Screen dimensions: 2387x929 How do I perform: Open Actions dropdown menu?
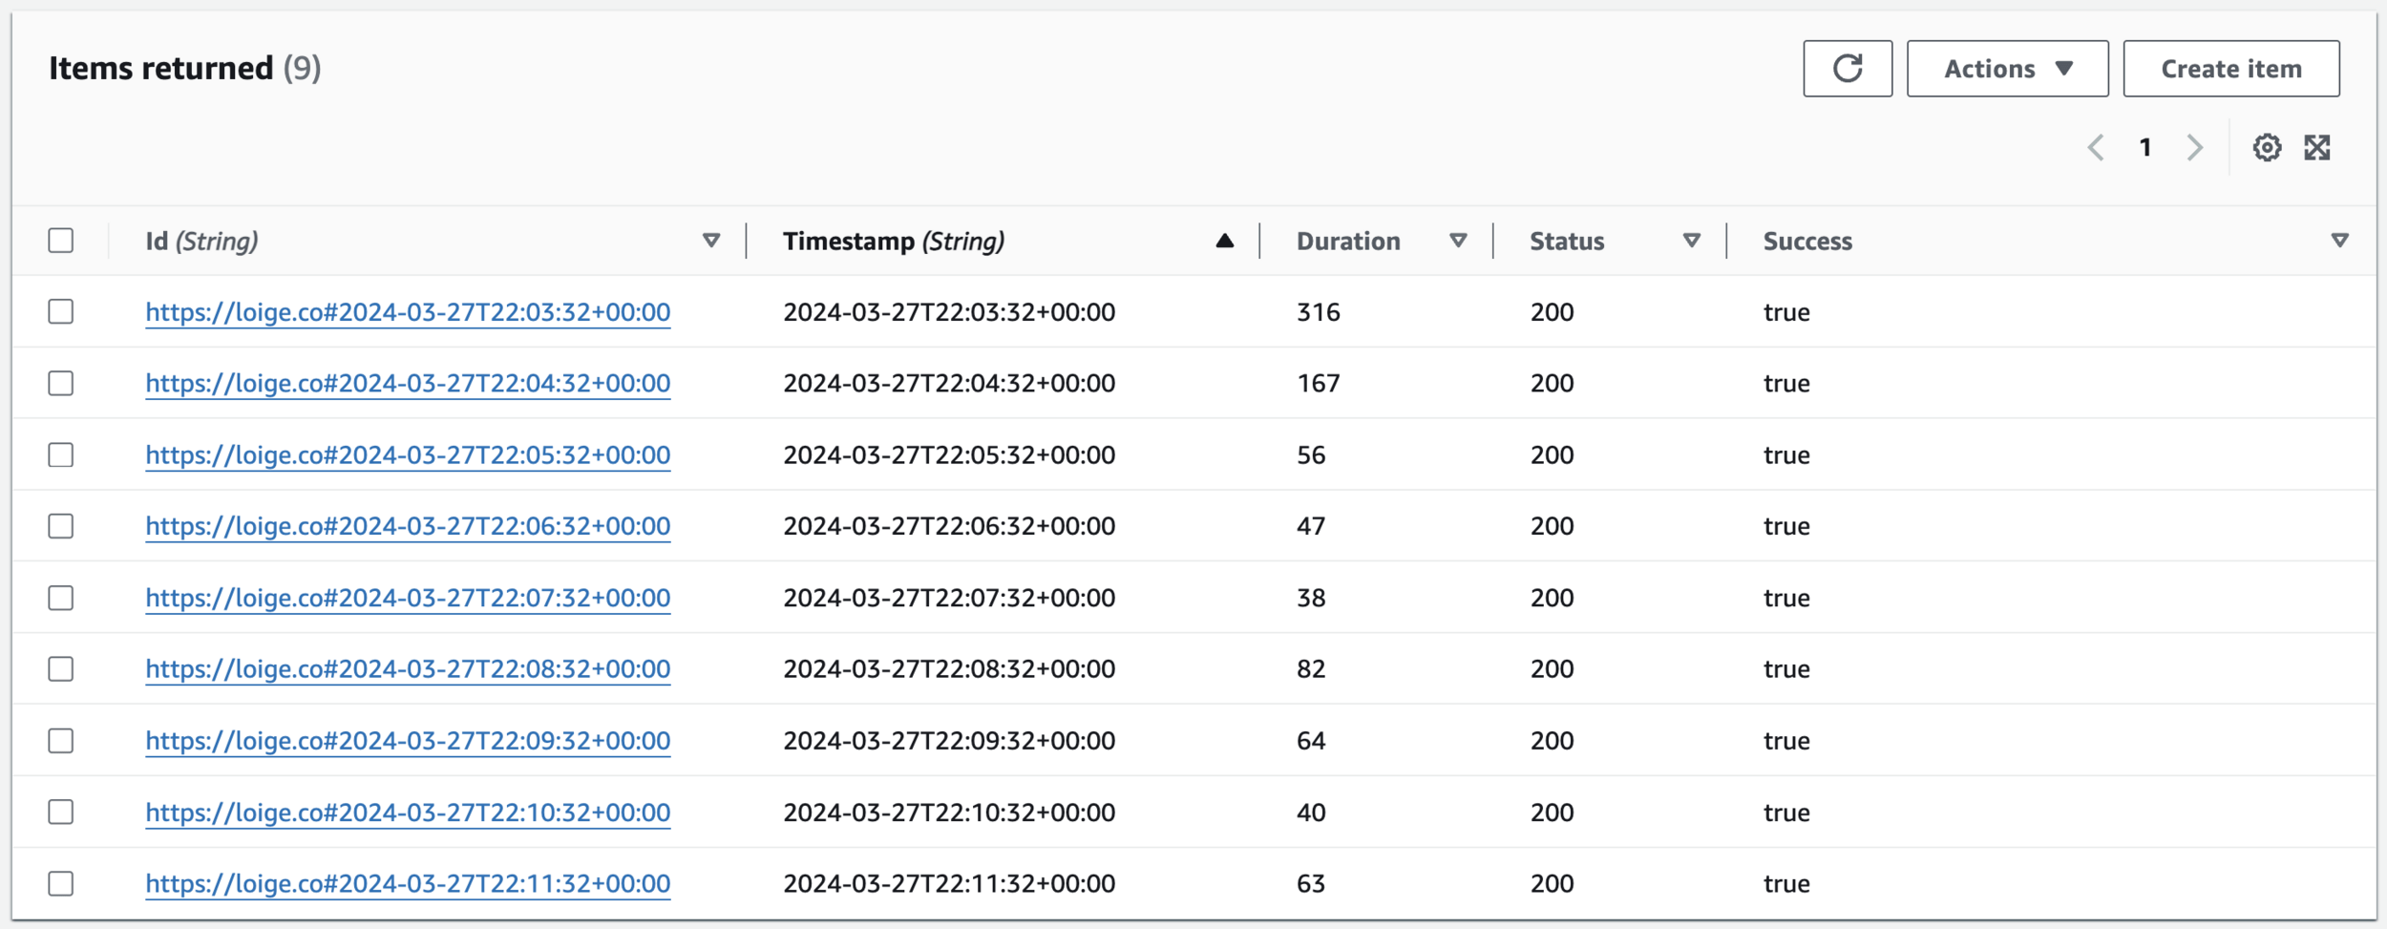[x=2008, y=69]
